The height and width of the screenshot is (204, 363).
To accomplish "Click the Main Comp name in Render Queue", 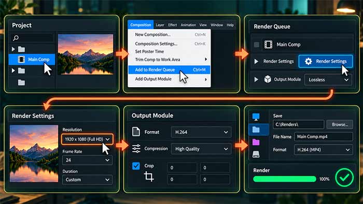I will pyautogui.click(x=288, y=45).
